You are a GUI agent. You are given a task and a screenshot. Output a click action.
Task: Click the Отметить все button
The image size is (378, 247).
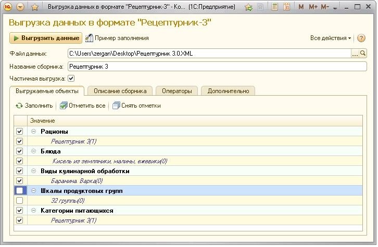[82, 106]
